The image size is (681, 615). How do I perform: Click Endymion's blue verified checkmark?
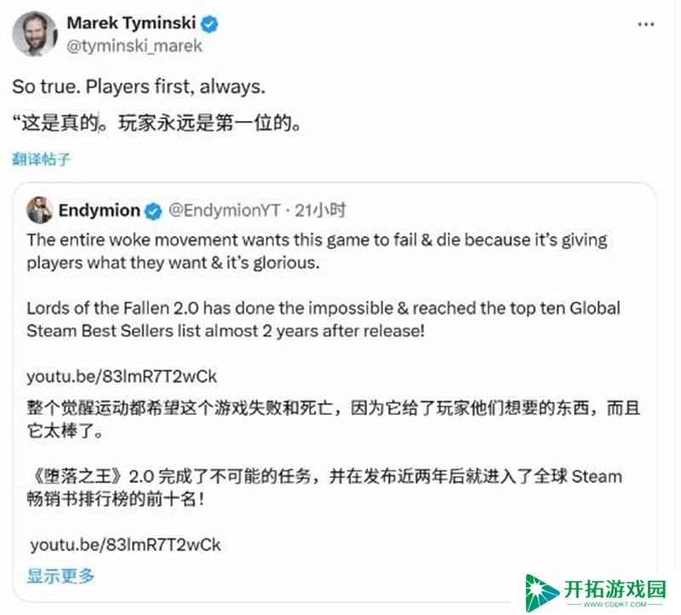pyautogui.click(x=153, y=211)
